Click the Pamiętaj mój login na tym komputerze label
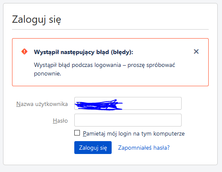This screenshot has height=172, width=222. pyautogui.click(x=134, y=133)
